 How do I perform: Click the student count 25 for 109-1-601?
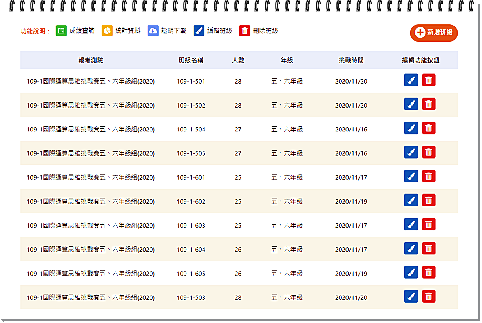[238, 178]
